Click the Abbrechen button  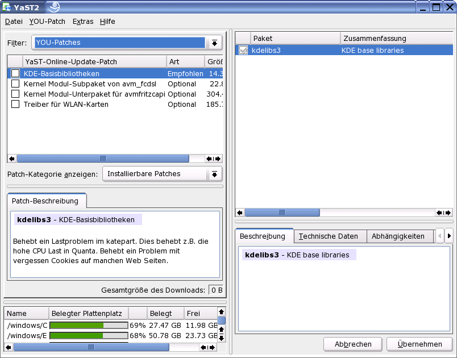(x=352, y=344)
